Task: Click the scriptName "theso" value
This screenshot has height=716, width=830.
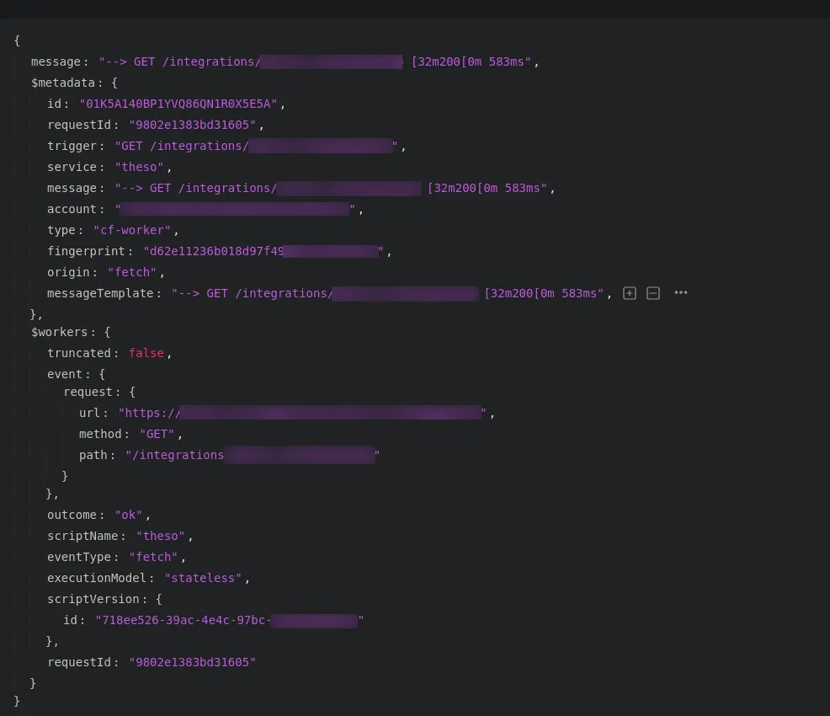Action: pos(160,536)
